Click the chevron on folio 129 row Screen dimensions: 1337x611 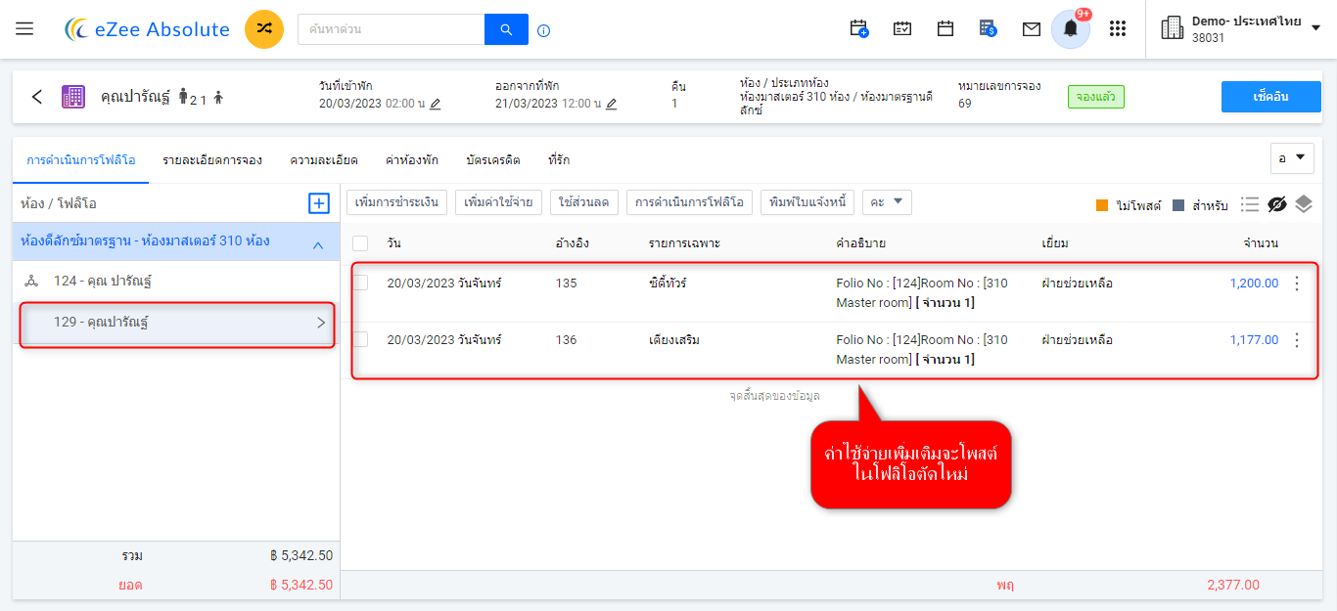click(321, 322)
